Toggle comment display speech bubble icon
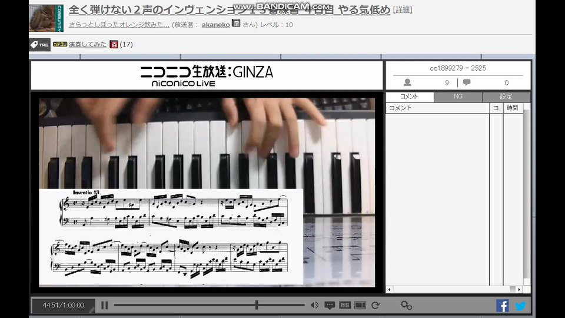This screenshot has width=565, height=318. [x=330, y=306]
